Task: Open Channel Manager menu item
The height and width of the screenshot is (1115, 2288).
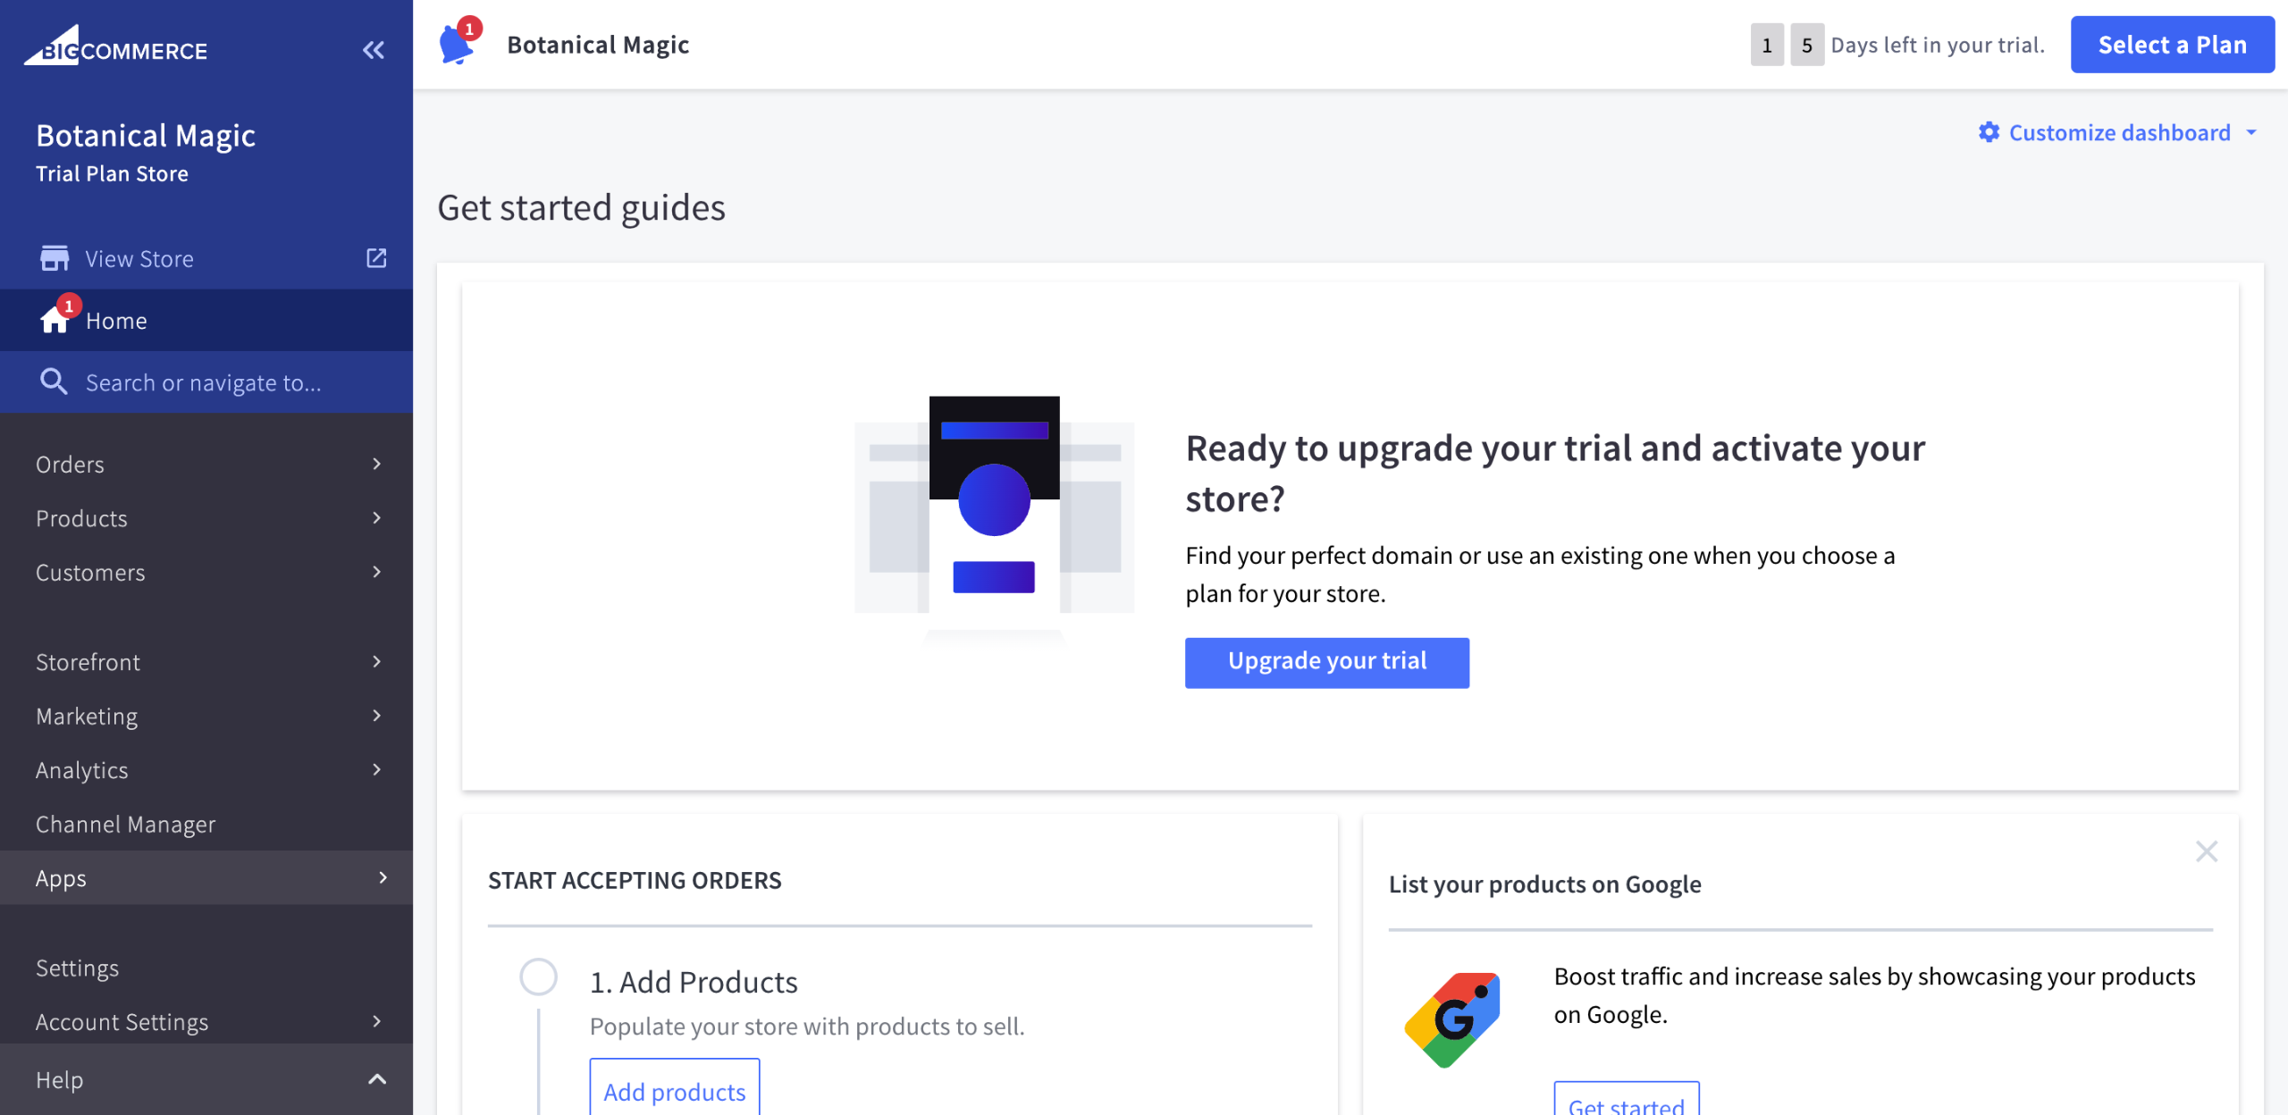Action: coord(126,824)
